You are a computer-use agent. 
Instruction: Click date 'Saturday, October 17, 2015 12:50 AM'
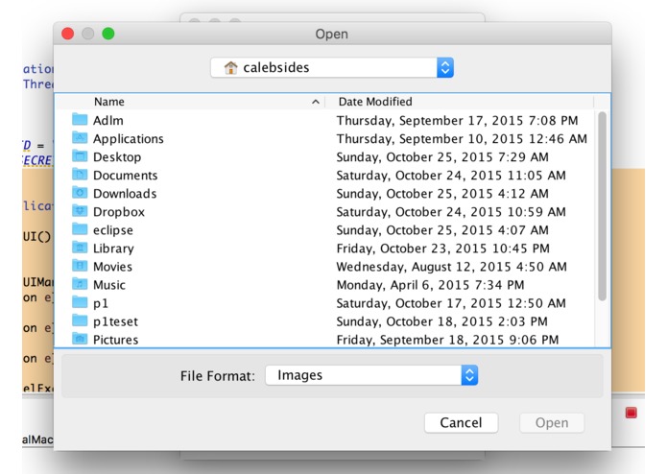tap(451, 303)
